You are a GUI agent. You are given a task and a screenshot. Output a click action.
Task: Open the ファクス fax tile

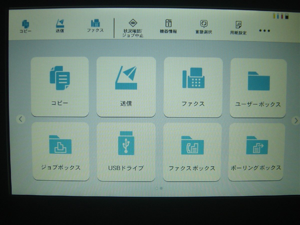193,87
